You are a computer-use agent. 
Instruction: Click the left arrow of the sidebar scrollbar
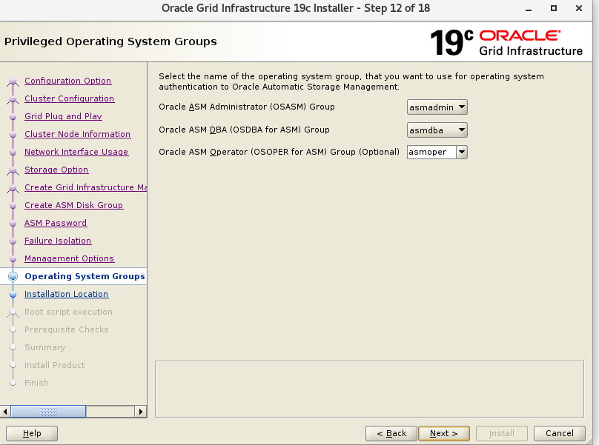coord(5,412)
